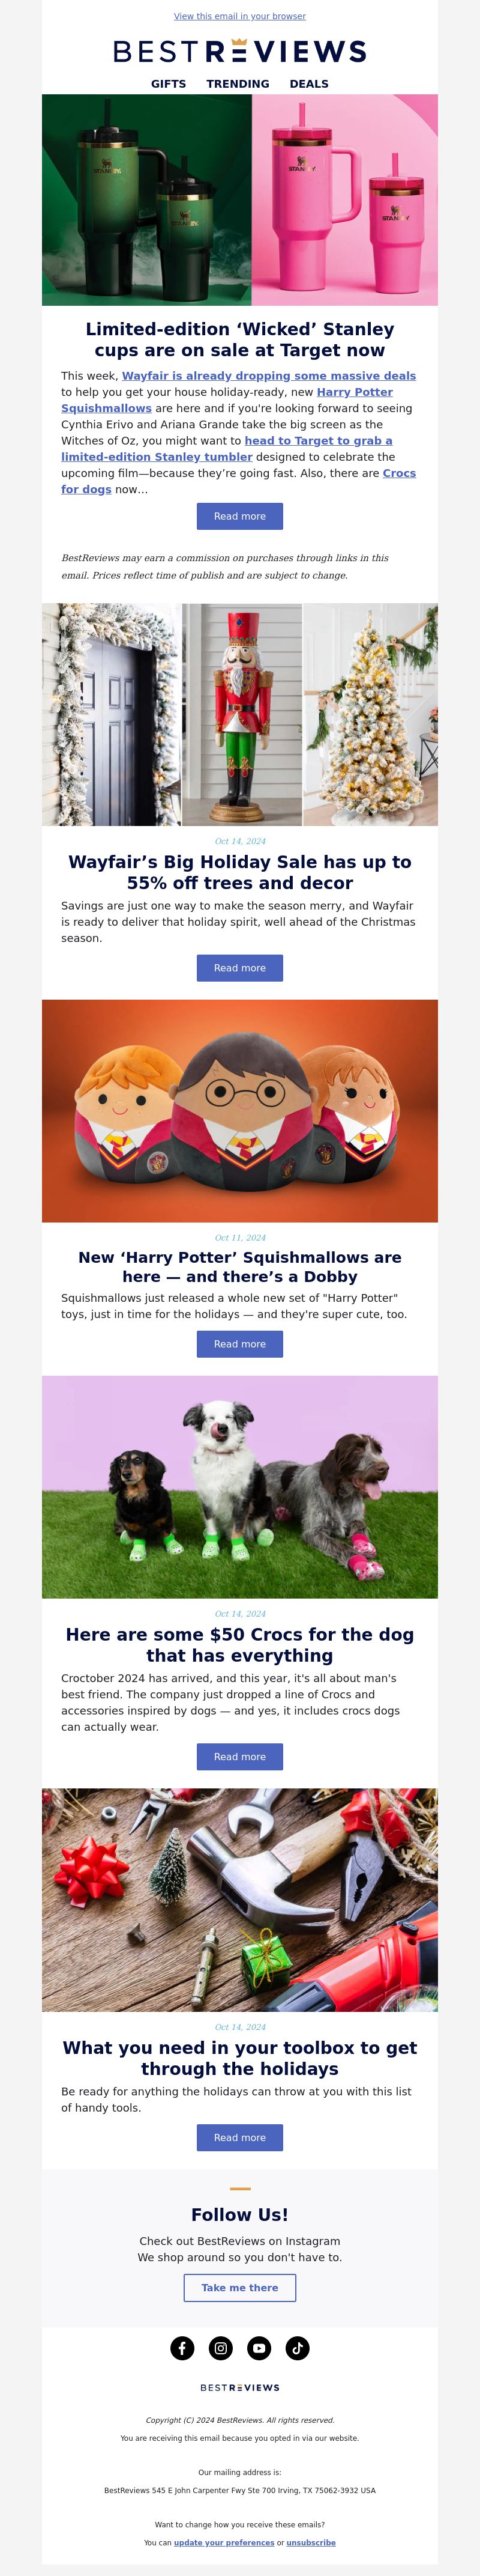Open the 'Crocs for dogs' link
Viewport: 480px width, 2576px height.
coord(239,481)
